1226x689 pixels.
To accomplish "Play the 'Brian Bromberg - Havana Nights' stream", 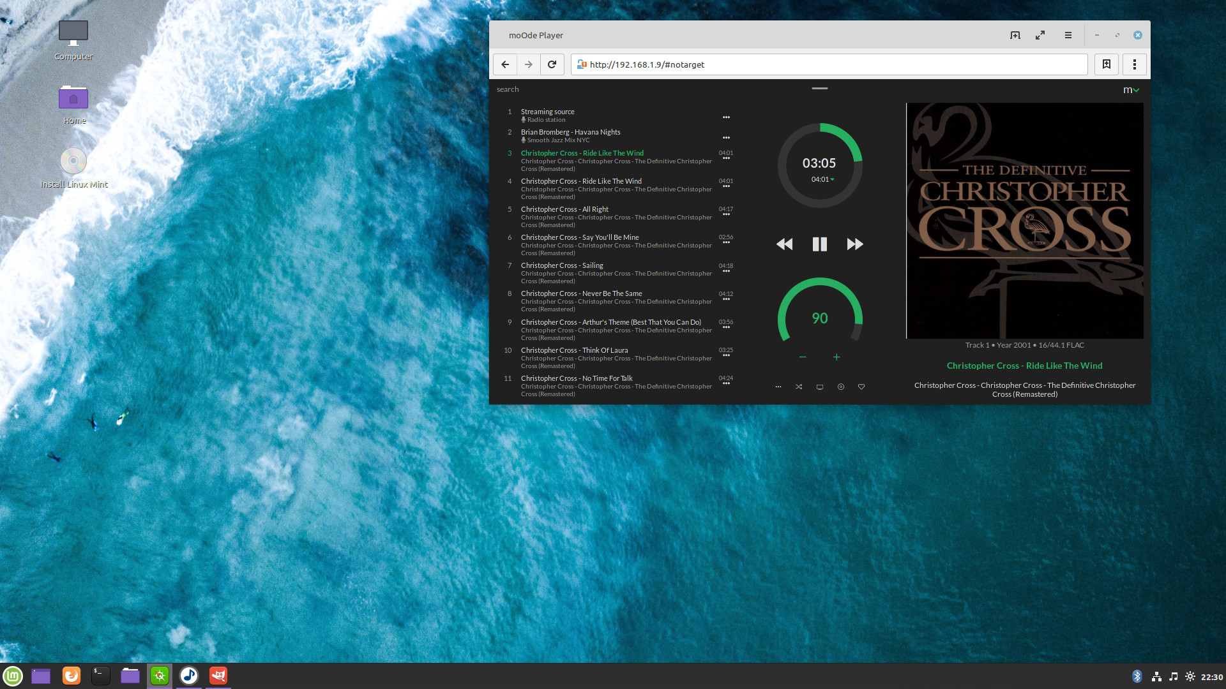I will tap(570, 131).
